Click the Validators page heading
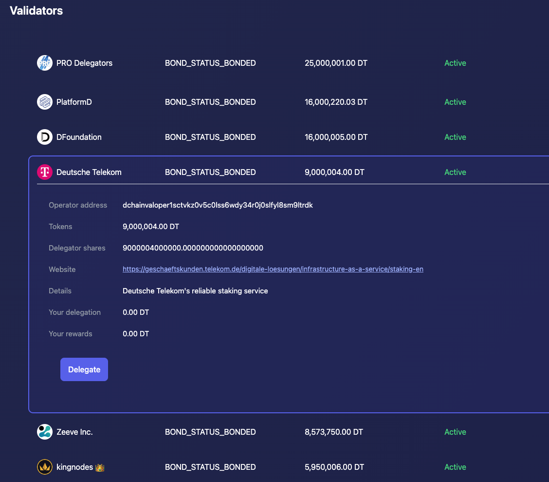The image size is (549, 482). tap(36, 11)
